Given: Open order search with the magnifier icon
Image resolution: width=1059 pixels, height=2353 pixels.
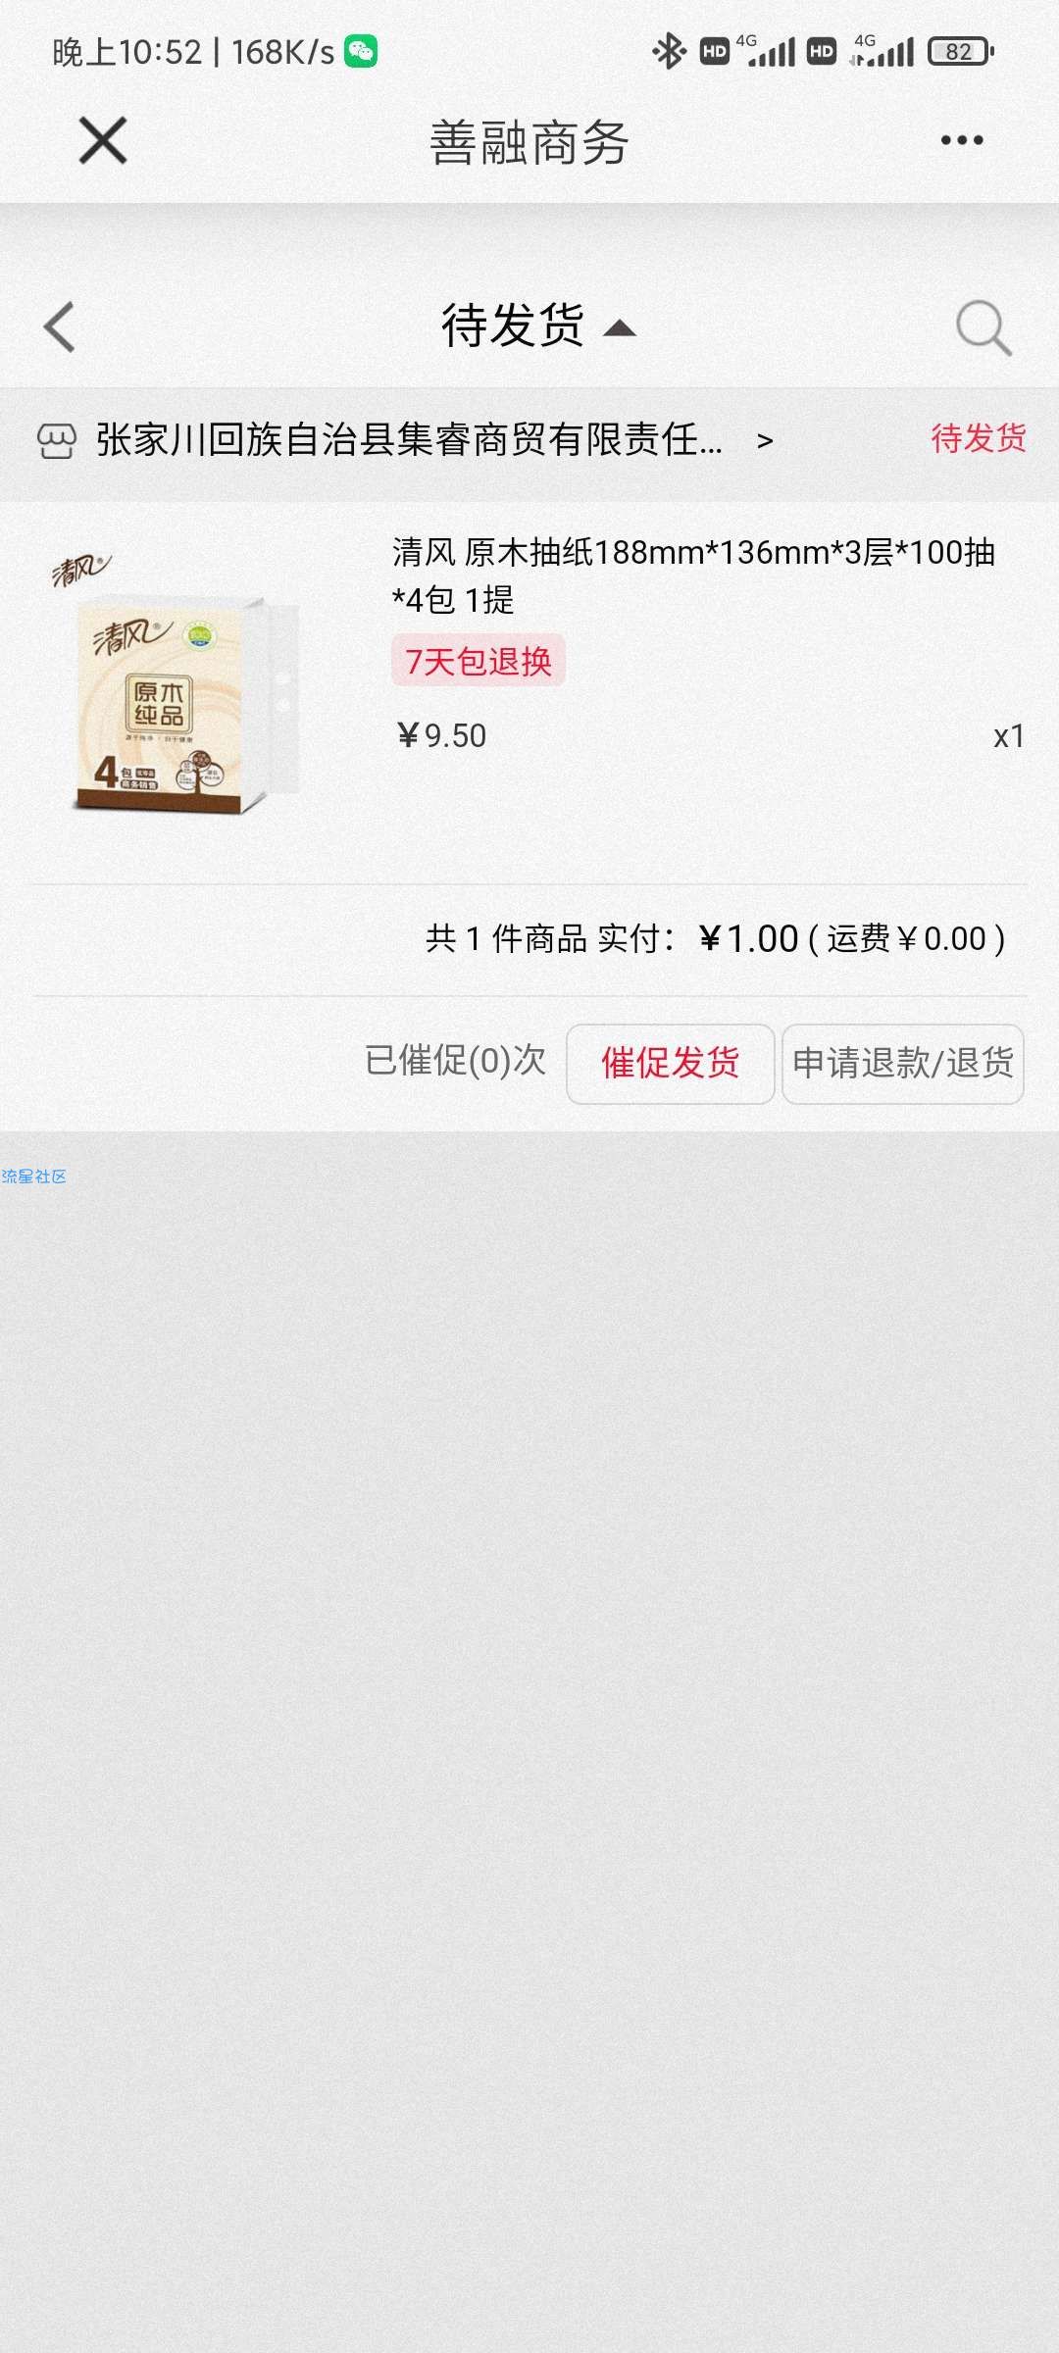Looking at the screenshot, I should [983, 327].
